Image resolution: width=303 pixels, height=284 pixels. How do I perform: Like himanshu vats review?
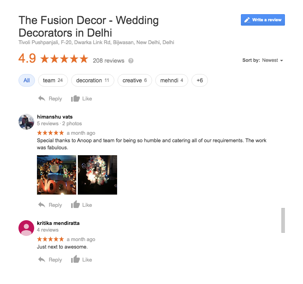(x=81, y=204)
